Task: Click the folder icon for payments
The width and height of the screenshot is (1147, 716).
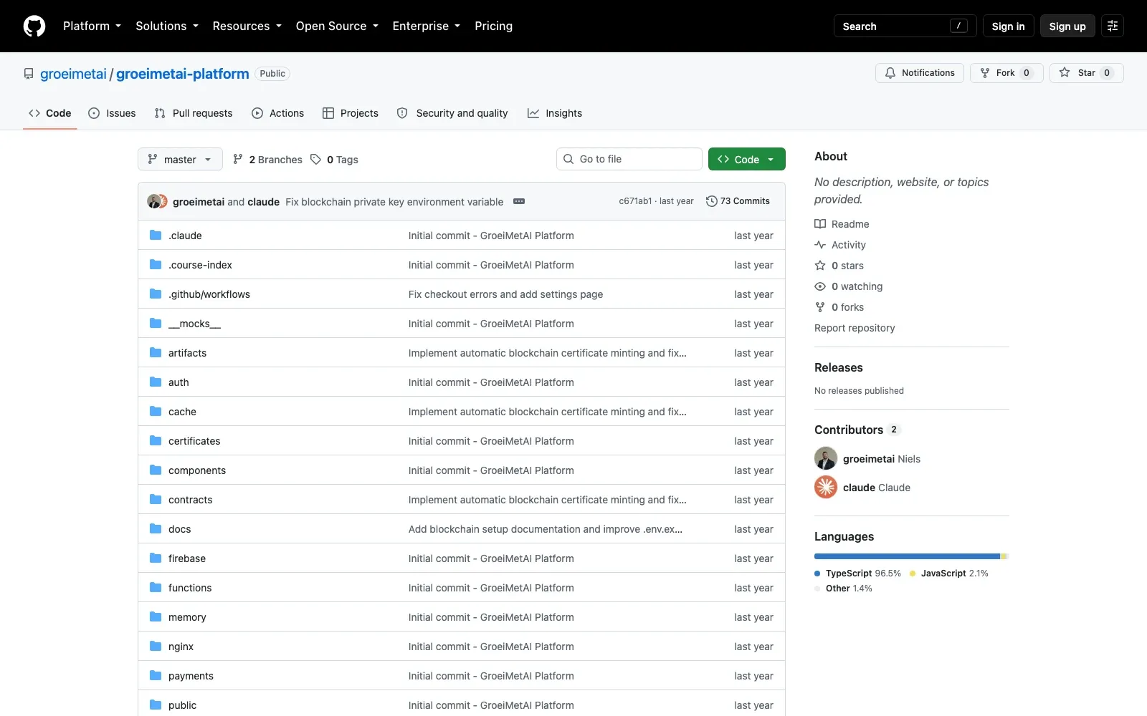Action: click(156, 675)
